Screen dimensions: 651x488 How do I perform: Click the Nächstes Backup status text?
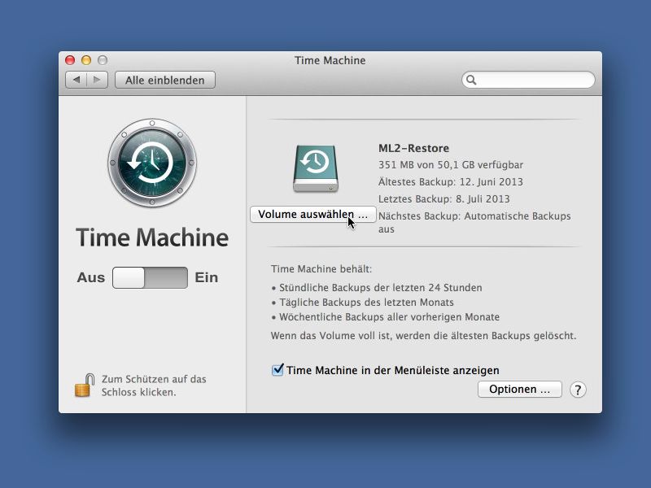pyautogui.click(x=474, y=222)
